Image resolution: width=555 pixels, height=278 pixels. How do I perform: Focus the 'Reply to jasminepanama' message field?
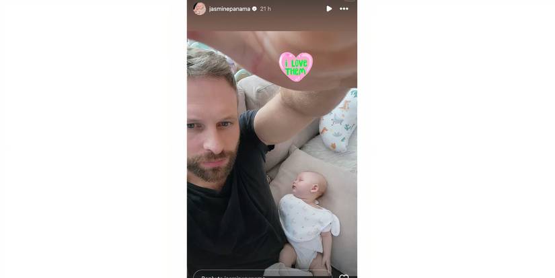[x=262, y=275]
